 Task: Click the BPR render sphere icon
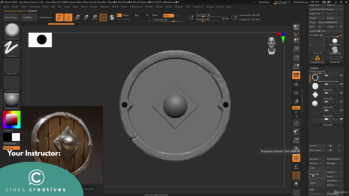(x=296, y=27)
